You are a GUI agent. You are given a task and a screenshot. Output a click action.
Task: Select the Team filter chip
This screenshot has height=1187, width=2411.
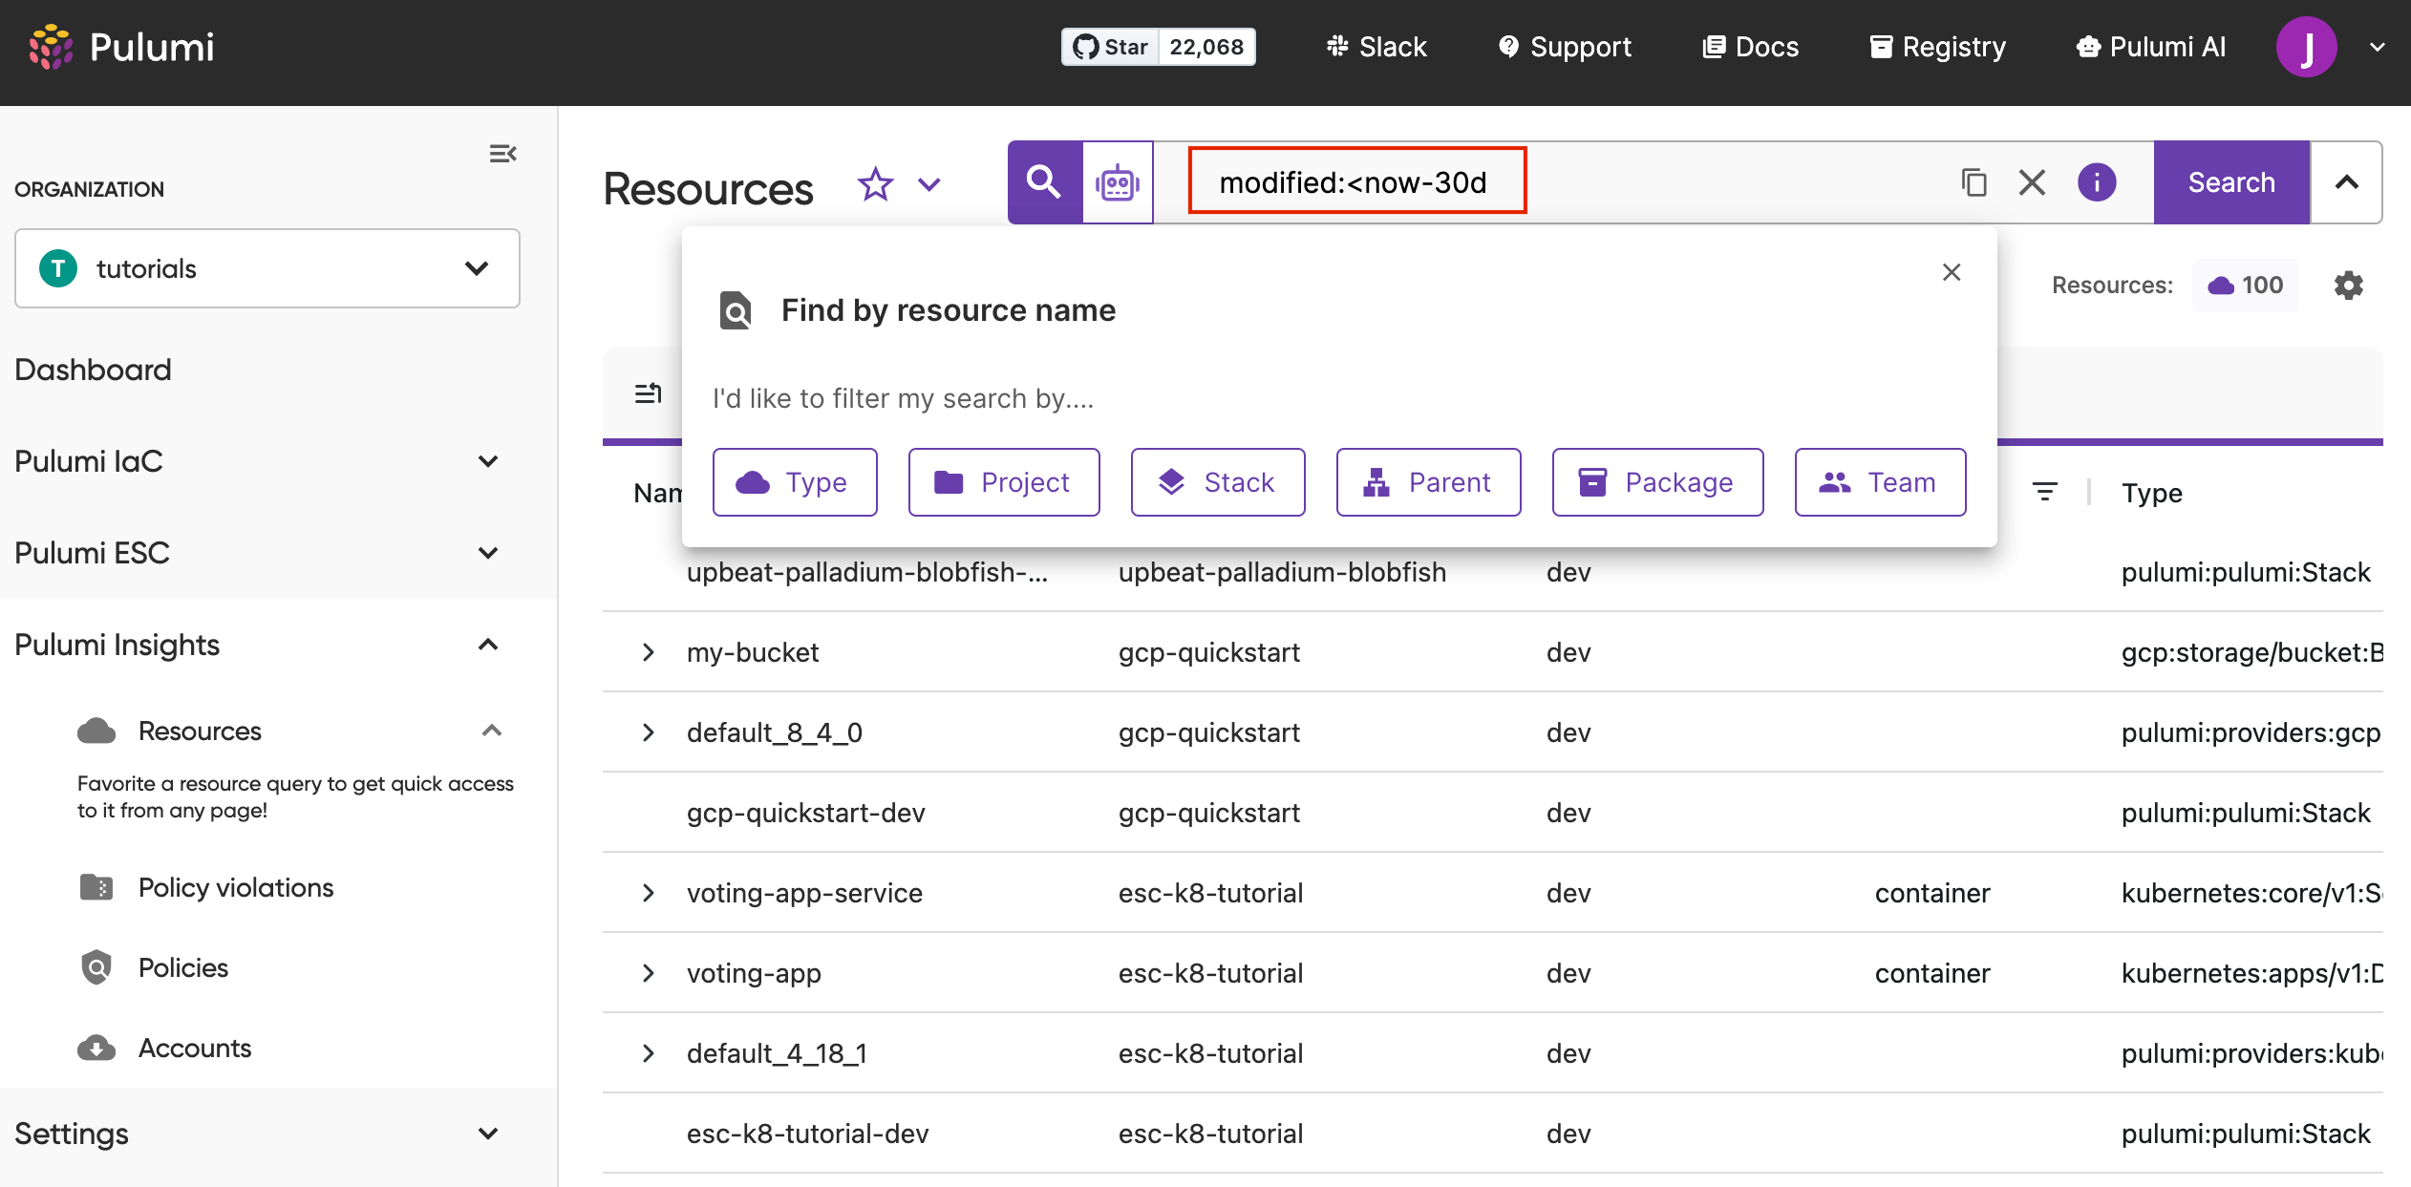(x=1879, y=482)
